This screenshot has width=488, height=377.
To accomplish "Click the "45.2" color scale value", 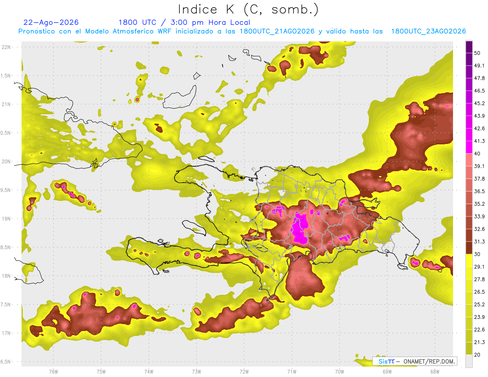I will click(479, 103).
